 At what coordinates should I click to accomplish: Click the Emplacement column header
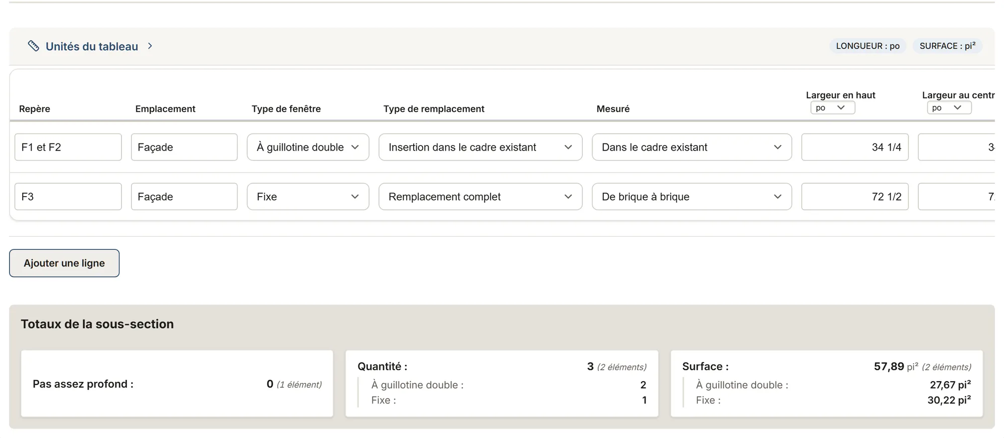[165, 109]
